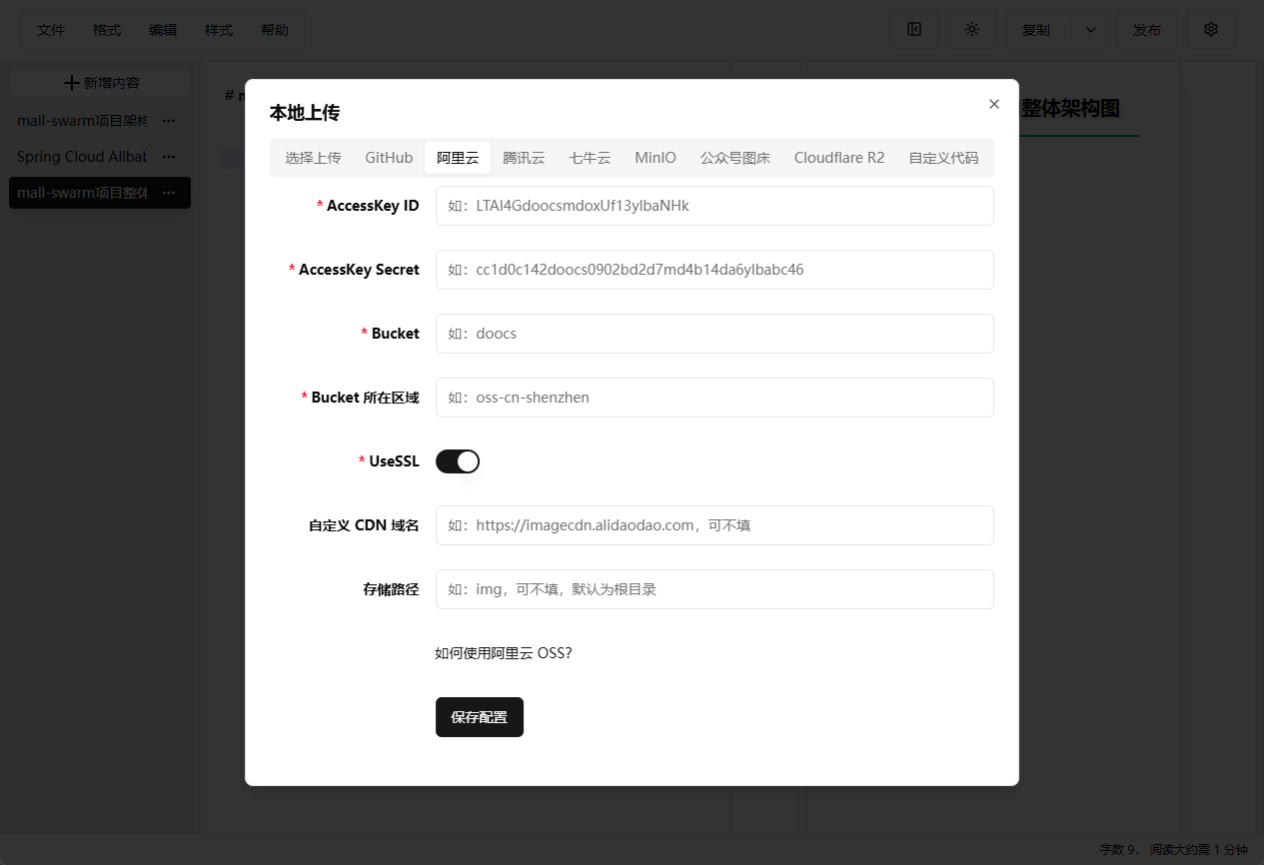
Task: Open settings gear icon
Action: click(x=1210, y=30)
